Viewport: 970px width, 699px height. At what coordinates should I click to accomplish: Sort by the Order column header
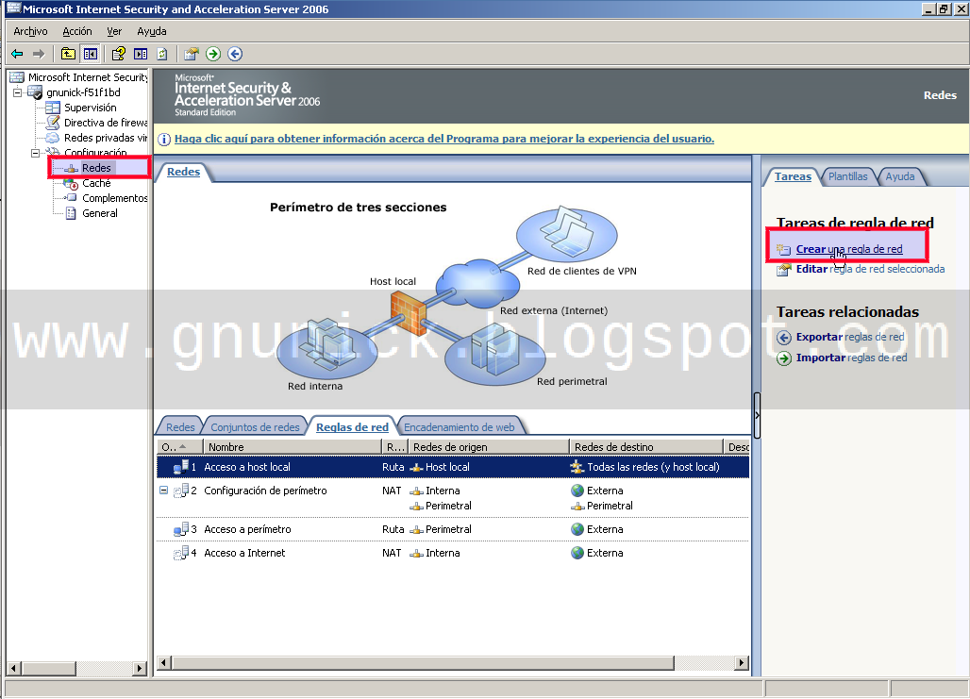[180, 446]
